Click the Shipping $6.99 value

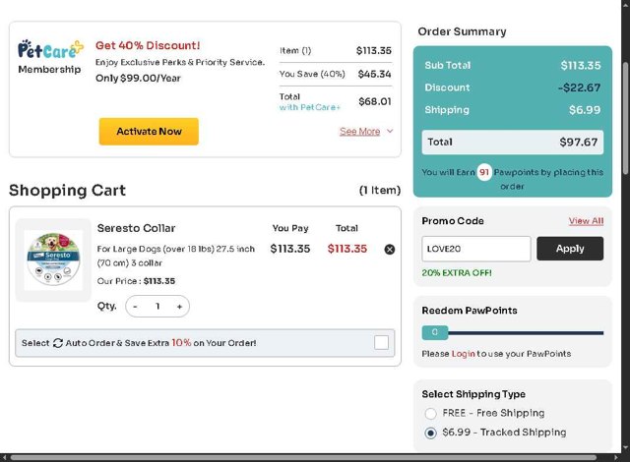(585, 110)
